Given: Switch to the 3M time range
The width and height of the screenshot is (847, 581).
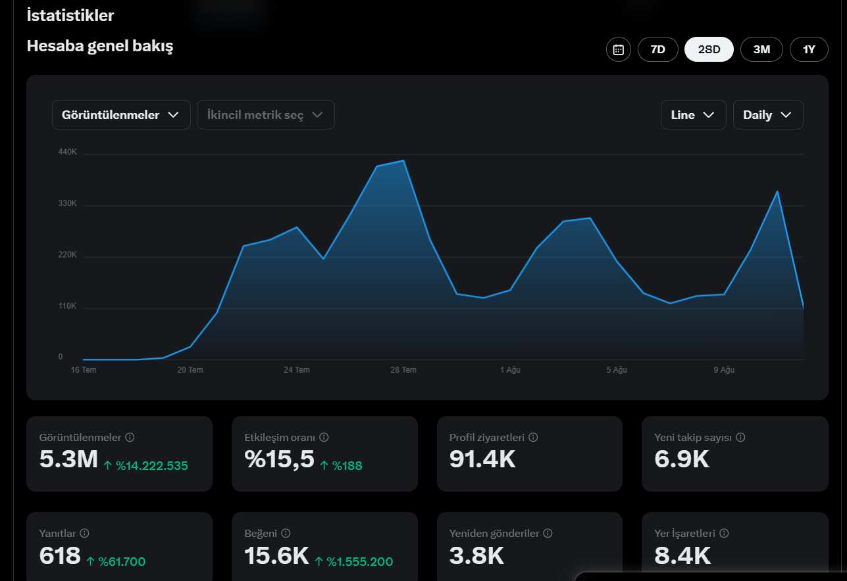Looking at the screenshot, I should 761,49.
